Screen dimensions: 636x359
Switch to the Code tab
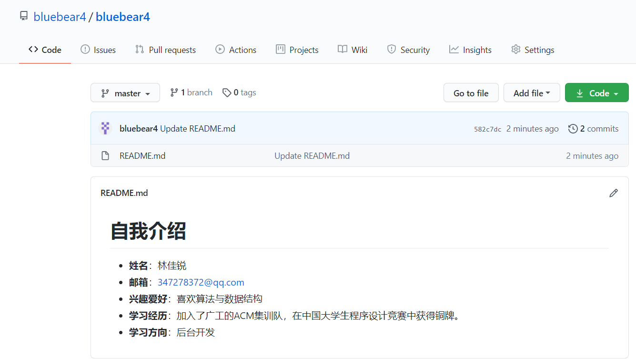pyautogui.click(x=45, y=50)
